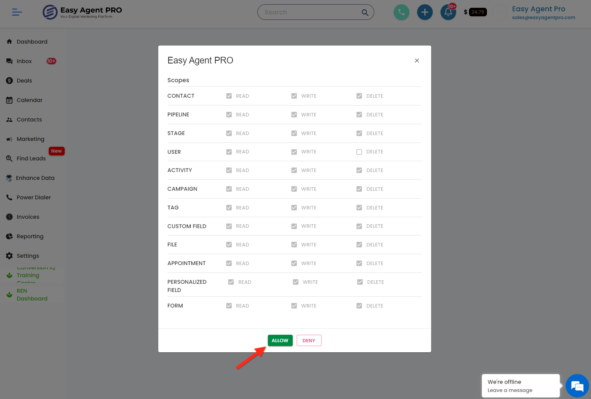
Task: Toggle CONTACT READ checkbox
Action: pos(229,96)
